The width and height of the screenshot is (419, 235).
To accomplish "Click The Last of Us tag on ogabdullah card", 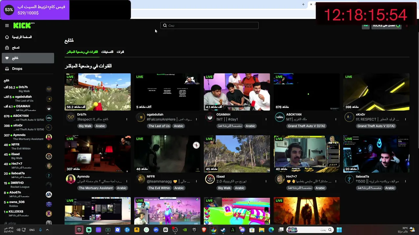I will click(159, 126).
